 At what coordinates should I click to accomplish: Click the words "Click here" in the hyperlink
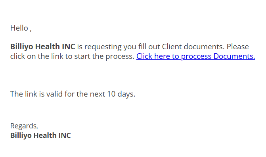[153, 56]
